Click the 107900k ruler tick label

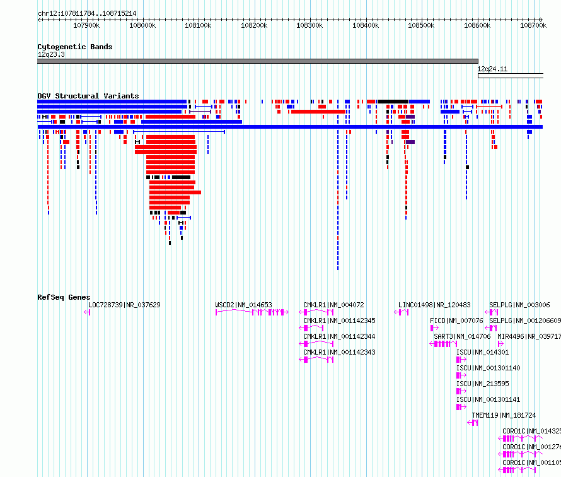pyautogui.click(x=86, y=25)
